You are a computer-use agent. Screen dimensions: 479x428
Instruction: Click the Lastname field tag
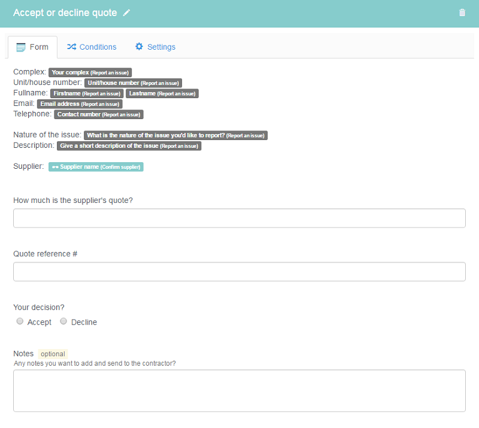click(x=162, y=93)
